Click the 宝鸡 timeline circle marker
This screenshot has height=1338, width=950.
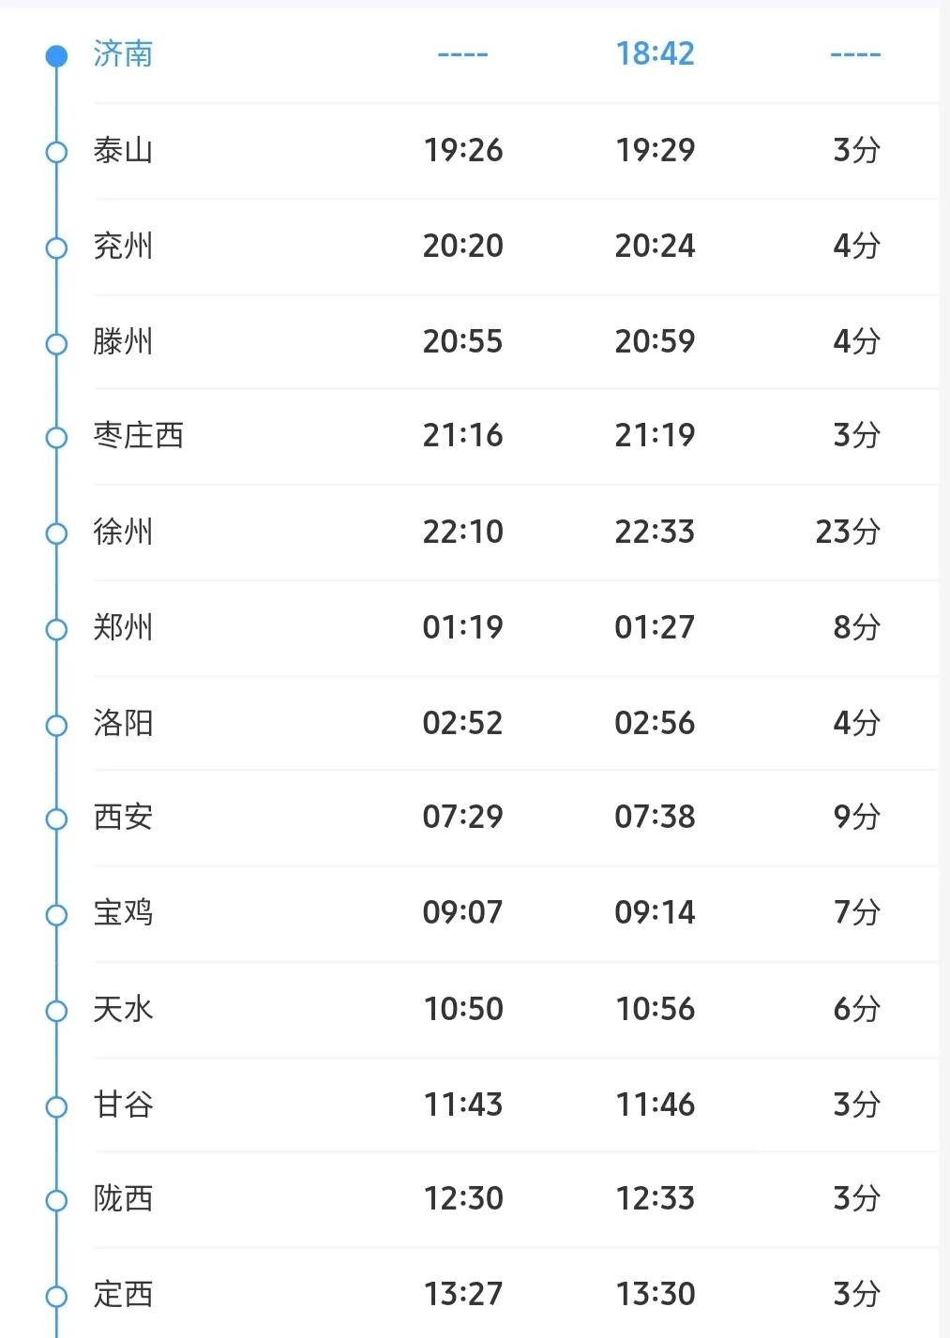click(x=57, y=914)
